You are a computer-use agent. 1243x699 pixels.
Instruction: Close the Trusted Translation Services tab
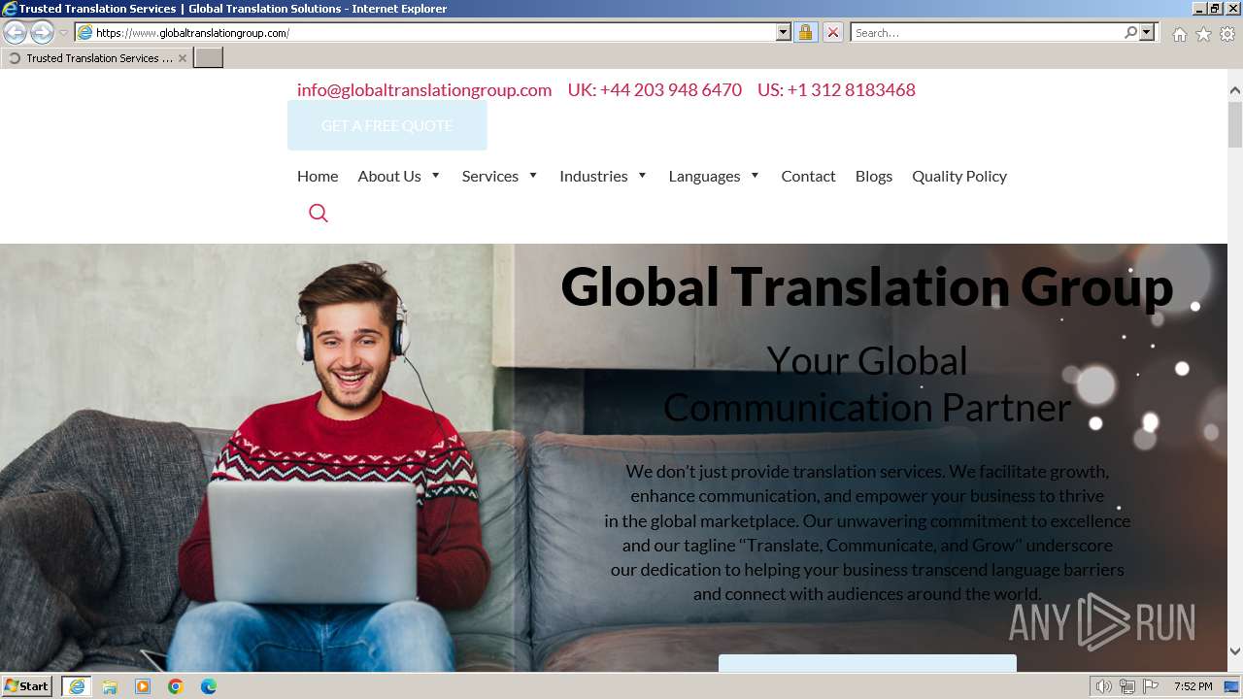click(x=183, y=58)
